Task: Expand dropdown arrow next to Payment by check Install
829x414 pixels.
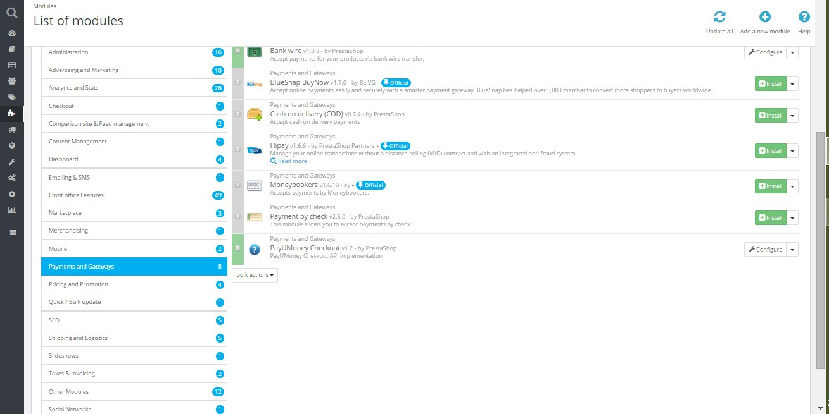Action: coord(792,218)
